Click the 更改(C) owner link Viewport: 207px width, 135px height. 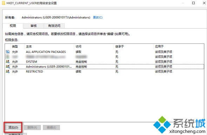coord(98,17)
